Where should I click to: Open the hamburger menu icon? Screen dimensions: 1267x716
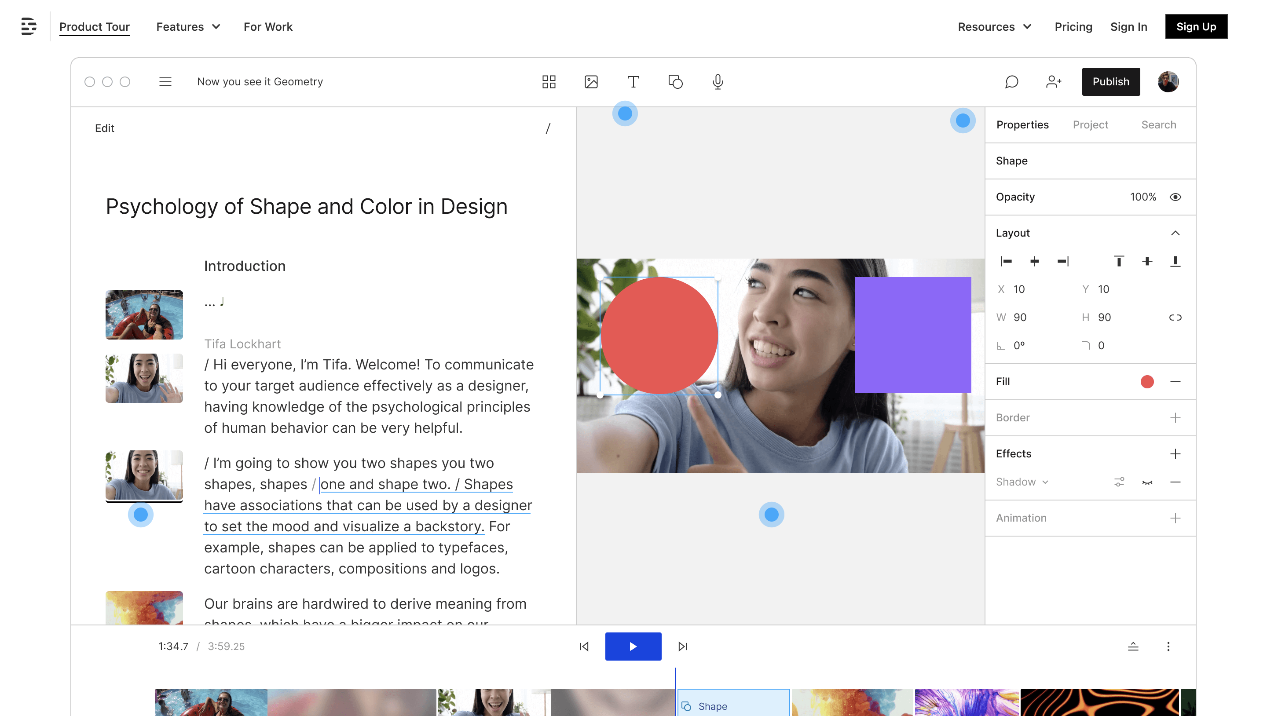[165, 82]
